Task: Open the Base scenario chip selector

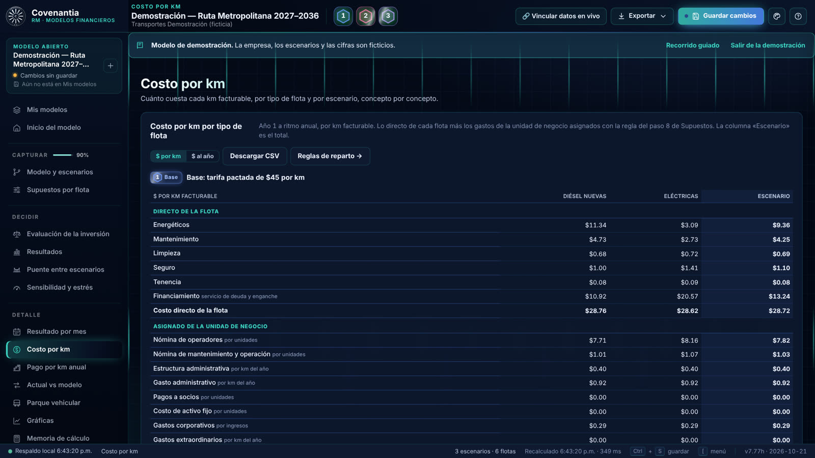Action: [166, 178]
